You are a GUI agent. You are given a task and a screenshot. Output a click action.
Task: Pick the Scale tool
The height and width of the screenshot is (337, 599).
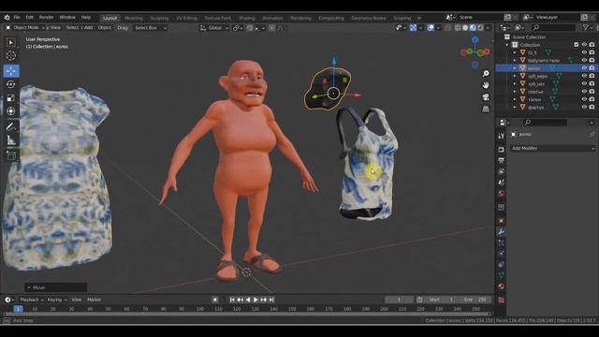[10, 97]
